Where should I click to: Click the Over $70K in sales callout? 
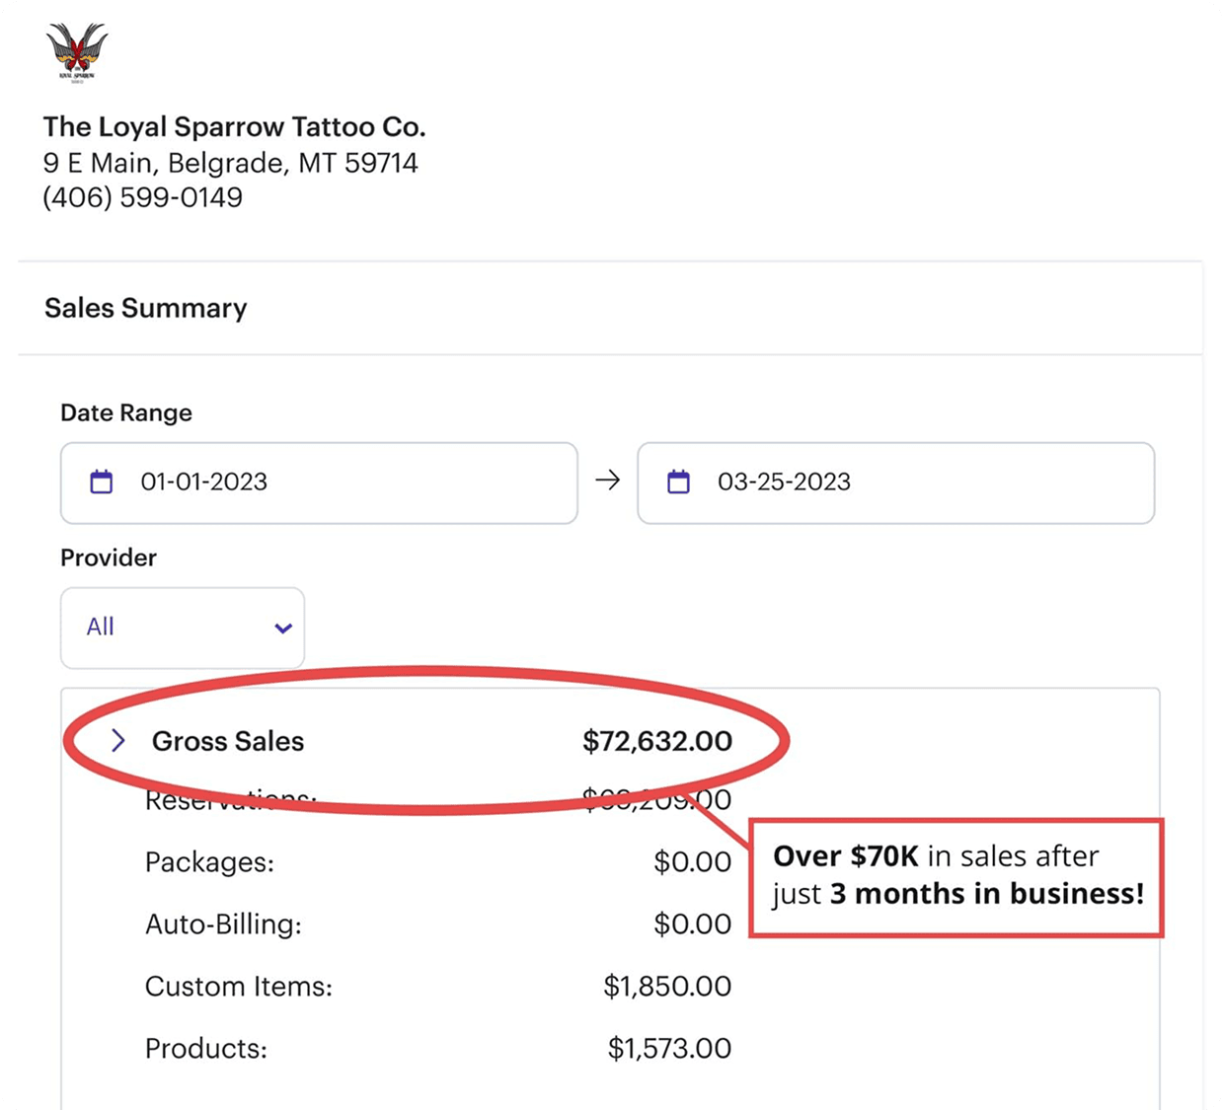point(956,876)
